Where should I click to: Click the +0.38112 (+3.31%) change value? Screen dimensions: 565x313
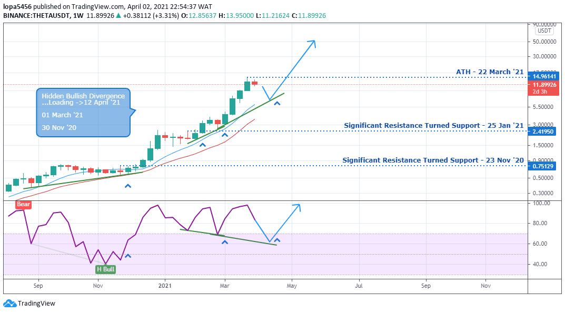pos(151,15)
